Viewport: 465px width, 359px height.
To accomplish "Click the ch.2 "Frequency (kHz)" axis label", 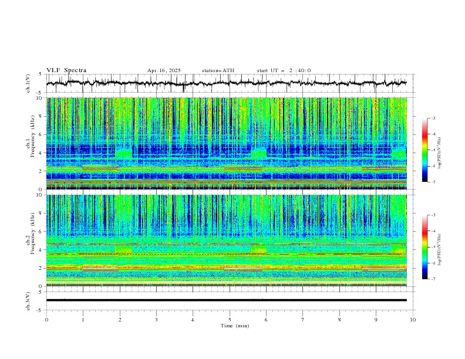I will tap(33, 233).
